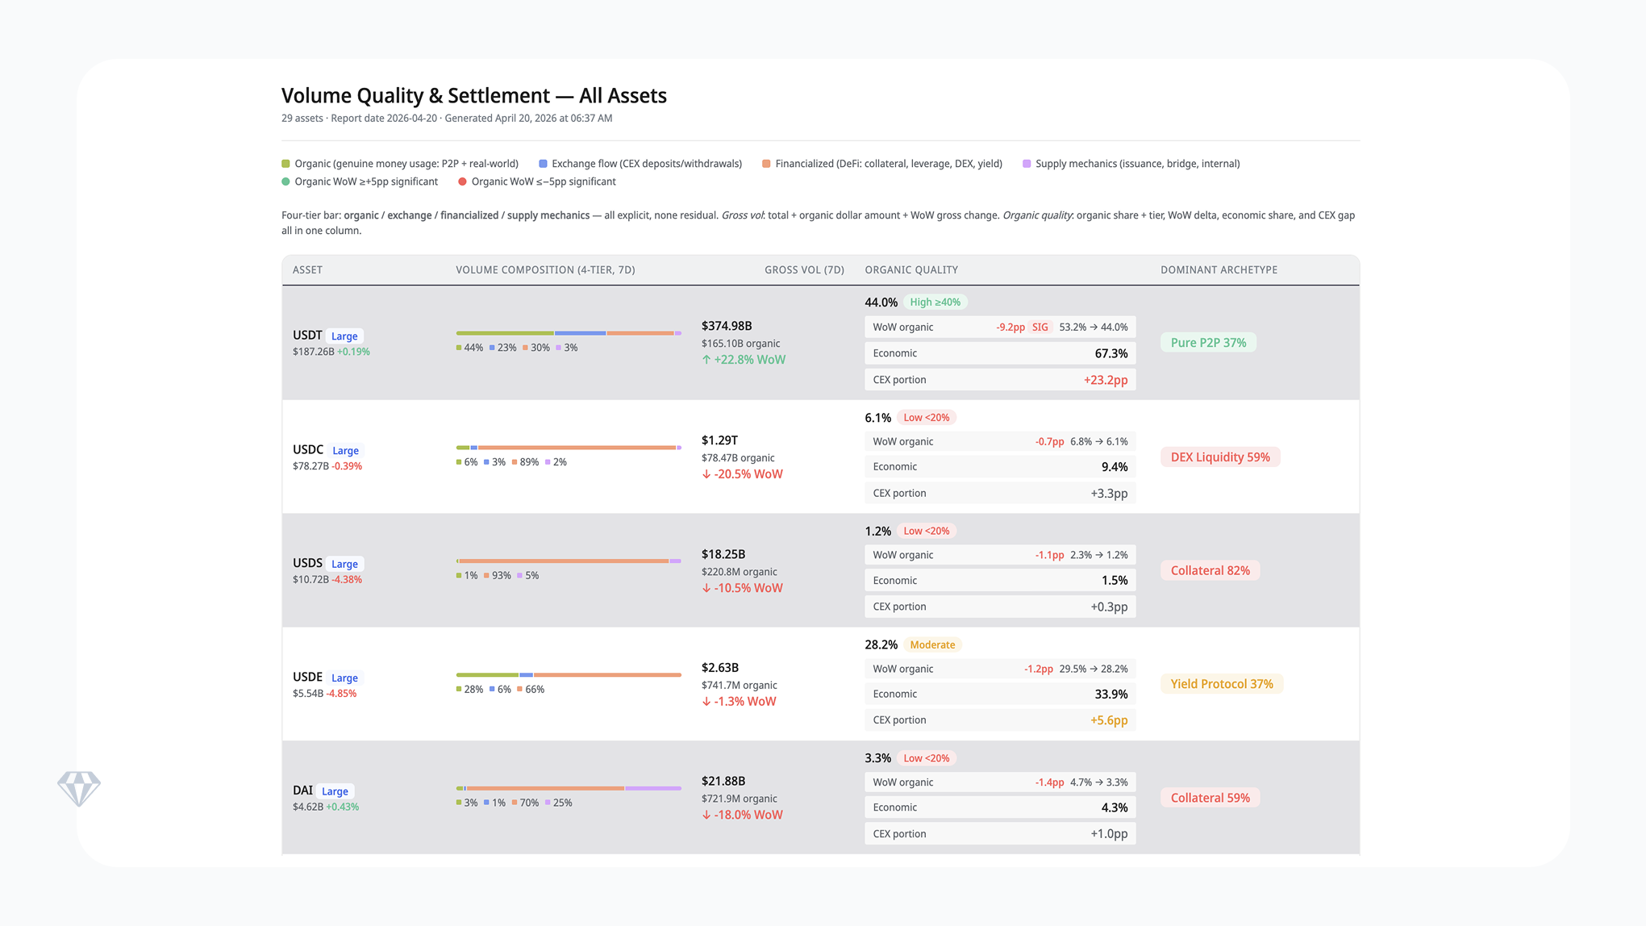1646x926 pixels.
Task: Toggle the Moderate badge on USDE row
Action: pos(932,644)
